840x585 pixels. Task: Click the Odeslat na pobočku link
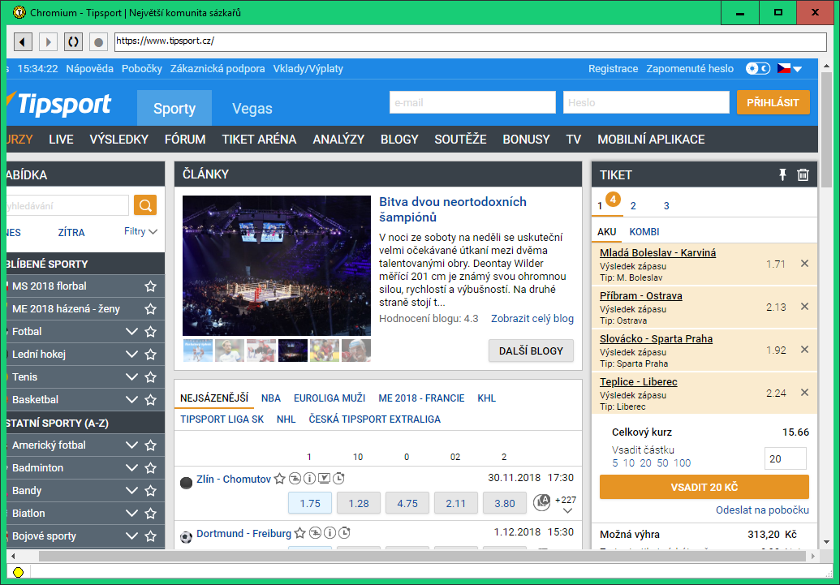coord(762,510)
